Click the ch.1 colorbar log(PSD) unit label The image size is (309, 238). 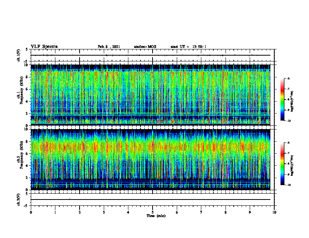click(292, 101)
